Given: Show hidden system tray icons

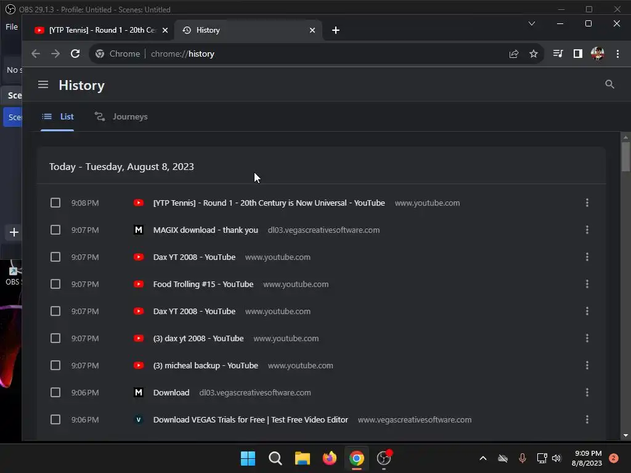Looking at the screenshot, I should coord(483,458).
